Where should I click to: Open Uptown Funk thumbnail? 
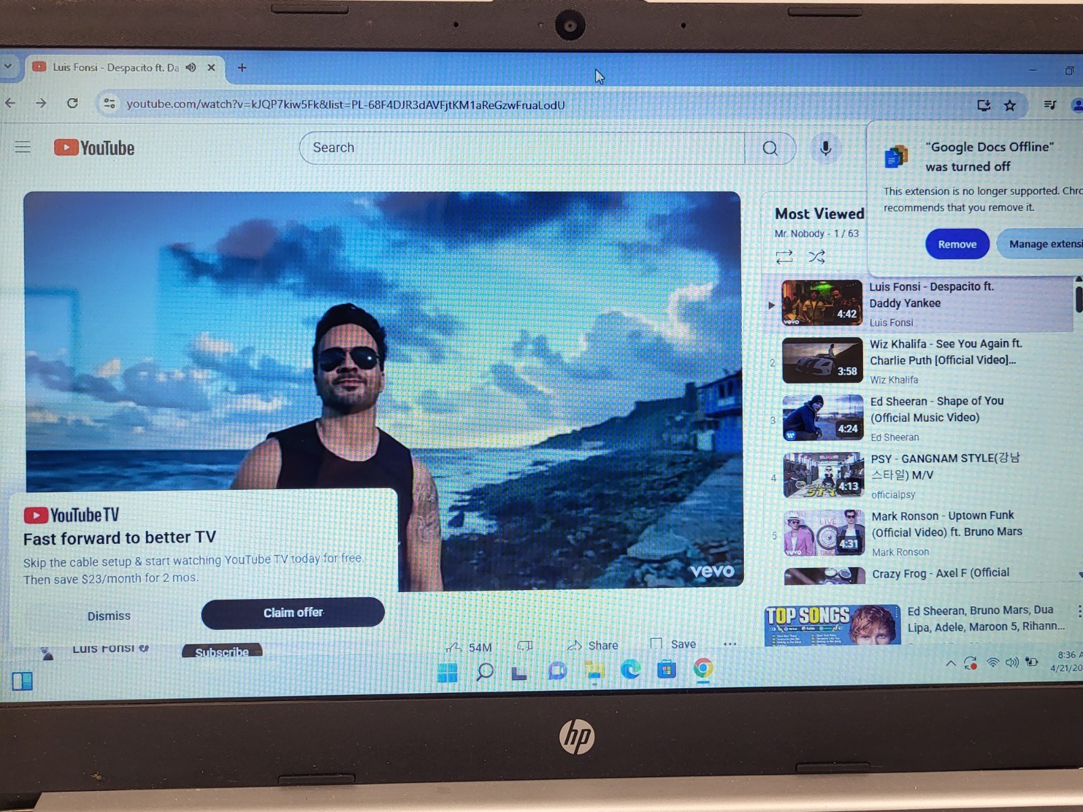[x=824, y=533]
